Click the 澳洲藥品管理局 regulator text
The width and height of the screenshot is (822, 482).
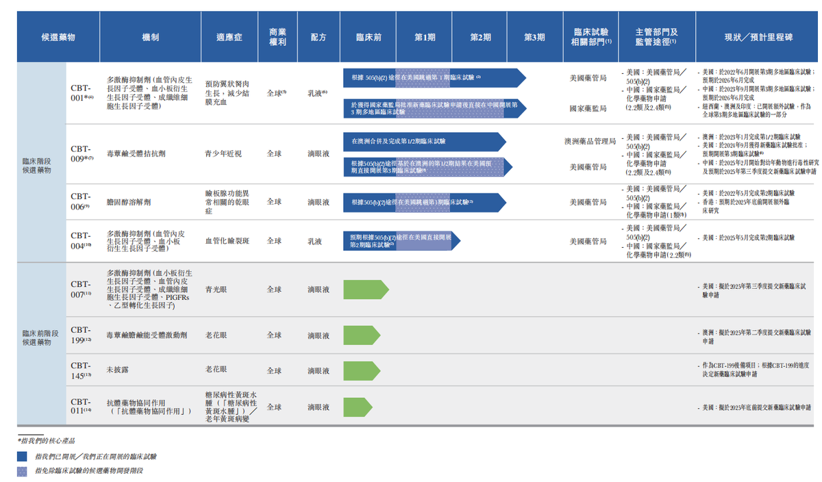point(590,142)
